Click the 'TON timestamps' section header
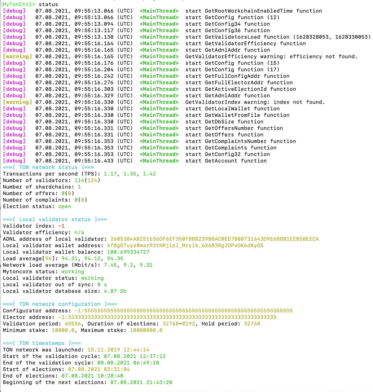This screenshot has height=392, width=373. (x=42, y=343)
